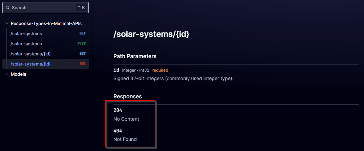Click the /solar-systems/{id} page heading
Viewport: 364px width, 151px height.
click(x=151, y=34)
